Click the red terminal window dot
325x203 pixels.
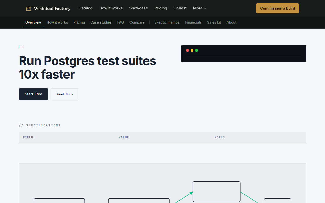pyautogui.click(x=187, y=50)
